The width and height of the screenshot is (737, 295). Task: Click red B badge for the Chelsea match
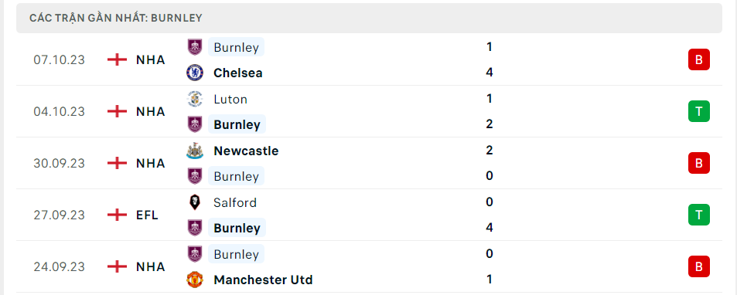pos(699,59)
